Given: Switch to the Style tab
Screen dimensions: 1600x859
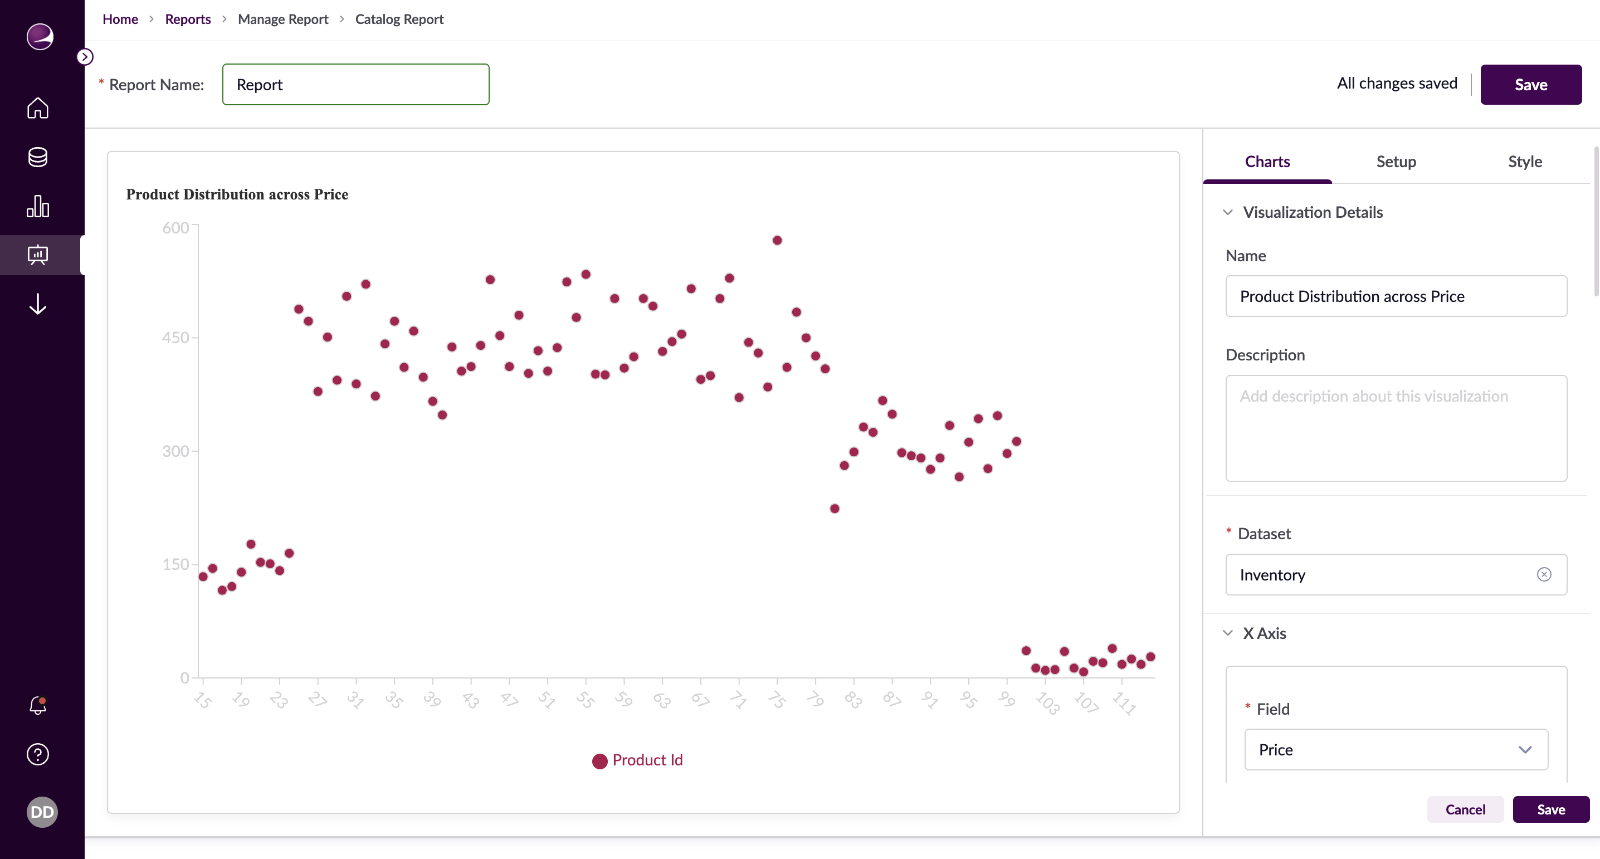Looking at the screenshot, I should [1525, 162].
